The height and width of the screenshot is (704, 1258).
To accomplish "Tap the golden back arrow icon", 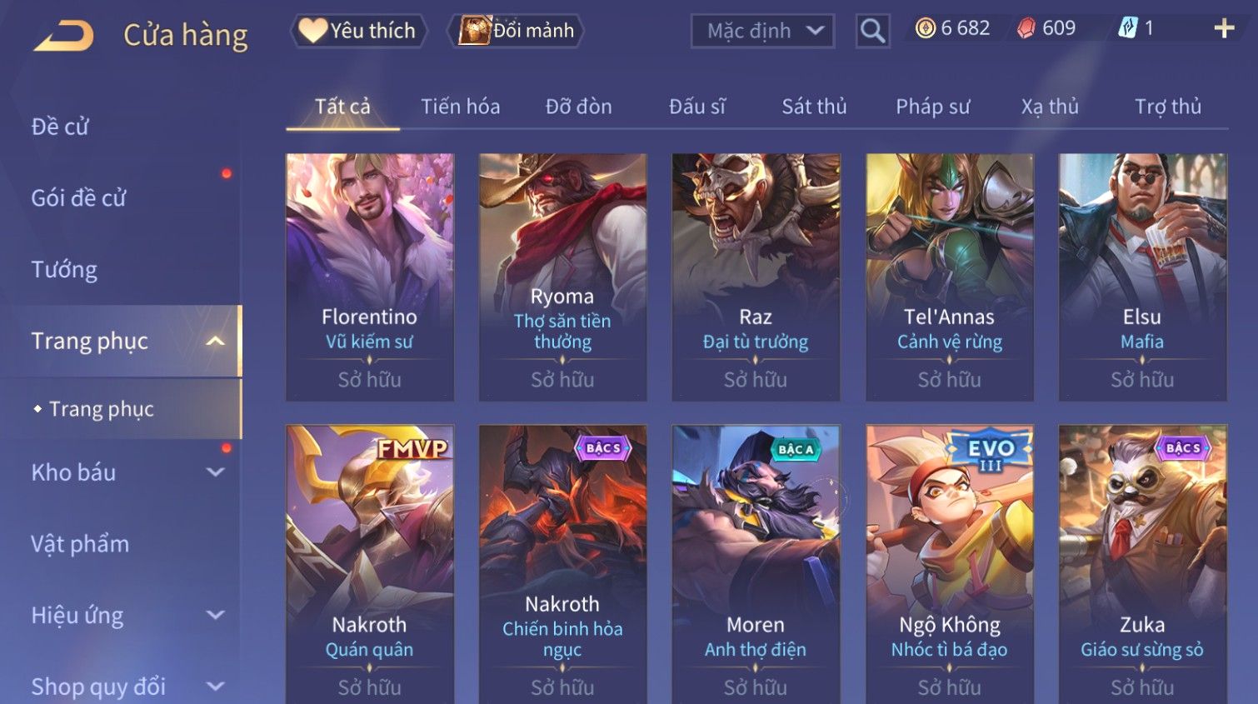I will coord(64,35).
